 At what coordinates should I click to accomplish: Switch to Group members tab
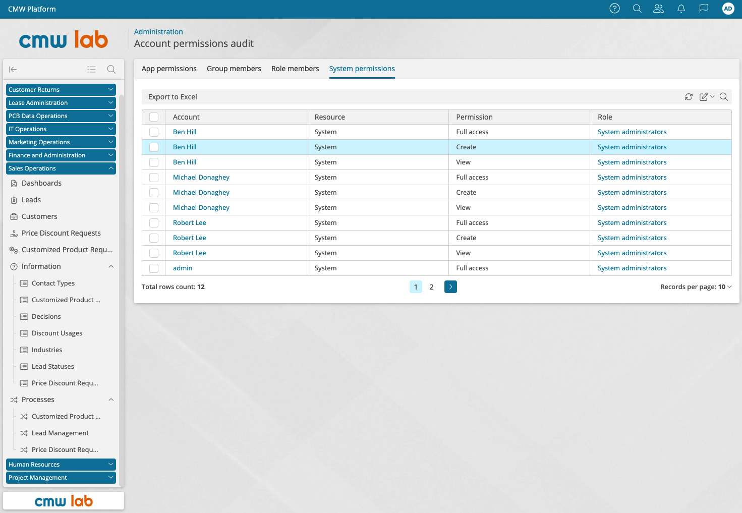(234, 69)
